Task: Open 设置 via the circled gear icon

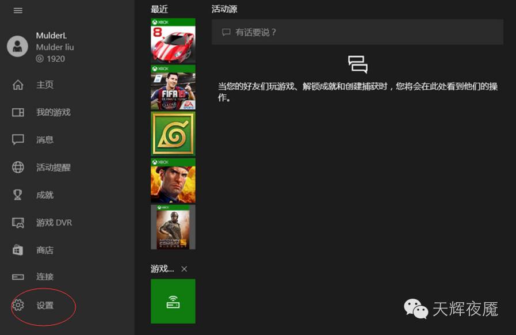Action: tap(18, 306)
